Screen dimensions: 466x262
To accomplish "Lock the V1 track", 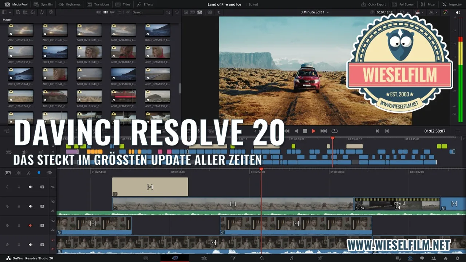I will click(x=19, y=245).
